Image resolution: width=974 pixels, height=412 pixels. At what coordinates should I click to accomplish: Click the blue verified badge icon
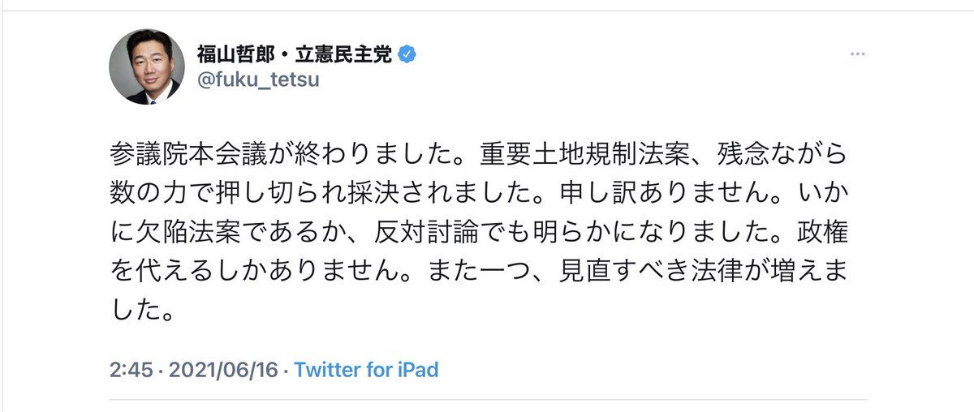coord(409,54)
